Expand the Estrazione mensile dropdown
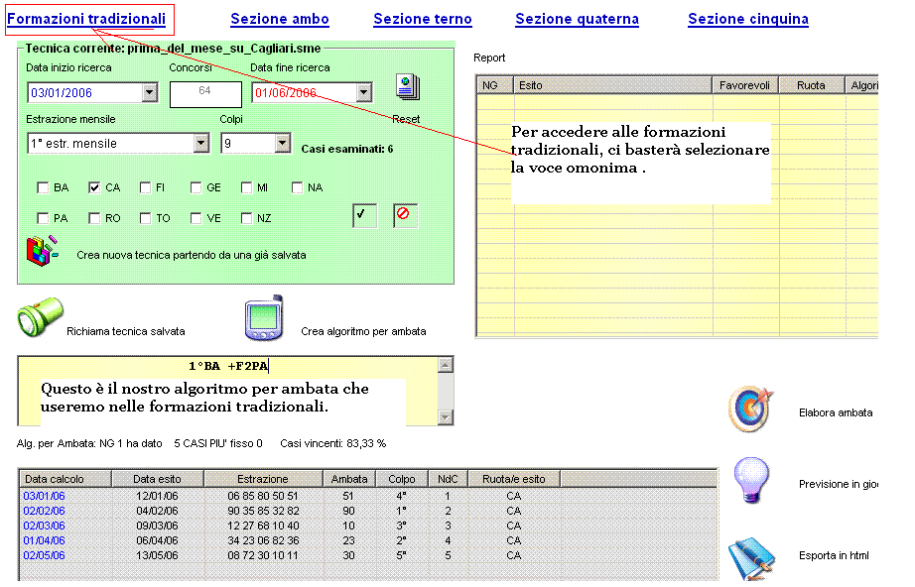 pyautogui.click(x=201, y=143)
